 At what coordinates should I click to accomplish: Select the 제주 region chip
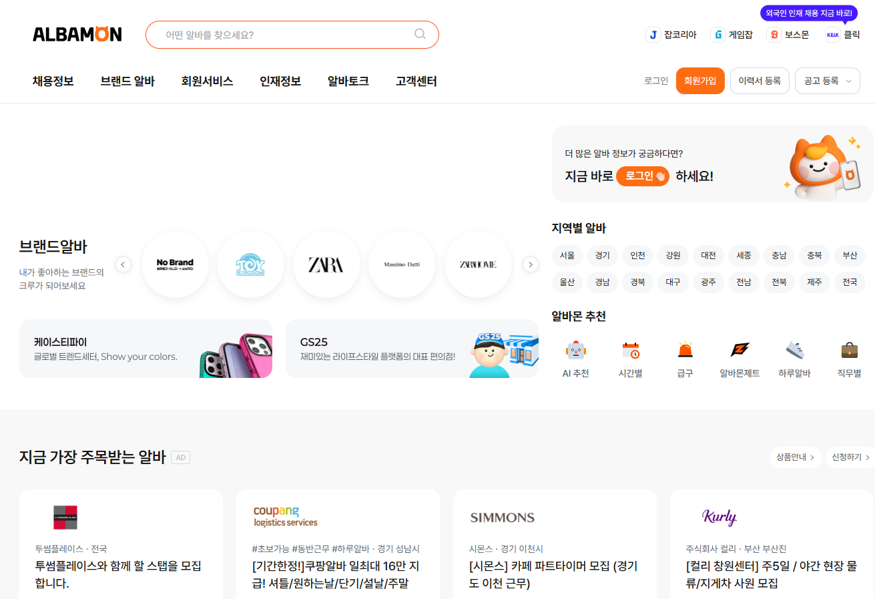[x=814, y=282]
